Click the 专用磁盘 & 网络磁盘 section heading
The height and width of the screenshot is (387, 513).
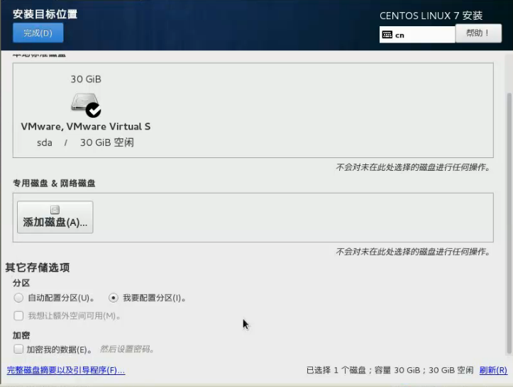point(54,184)
